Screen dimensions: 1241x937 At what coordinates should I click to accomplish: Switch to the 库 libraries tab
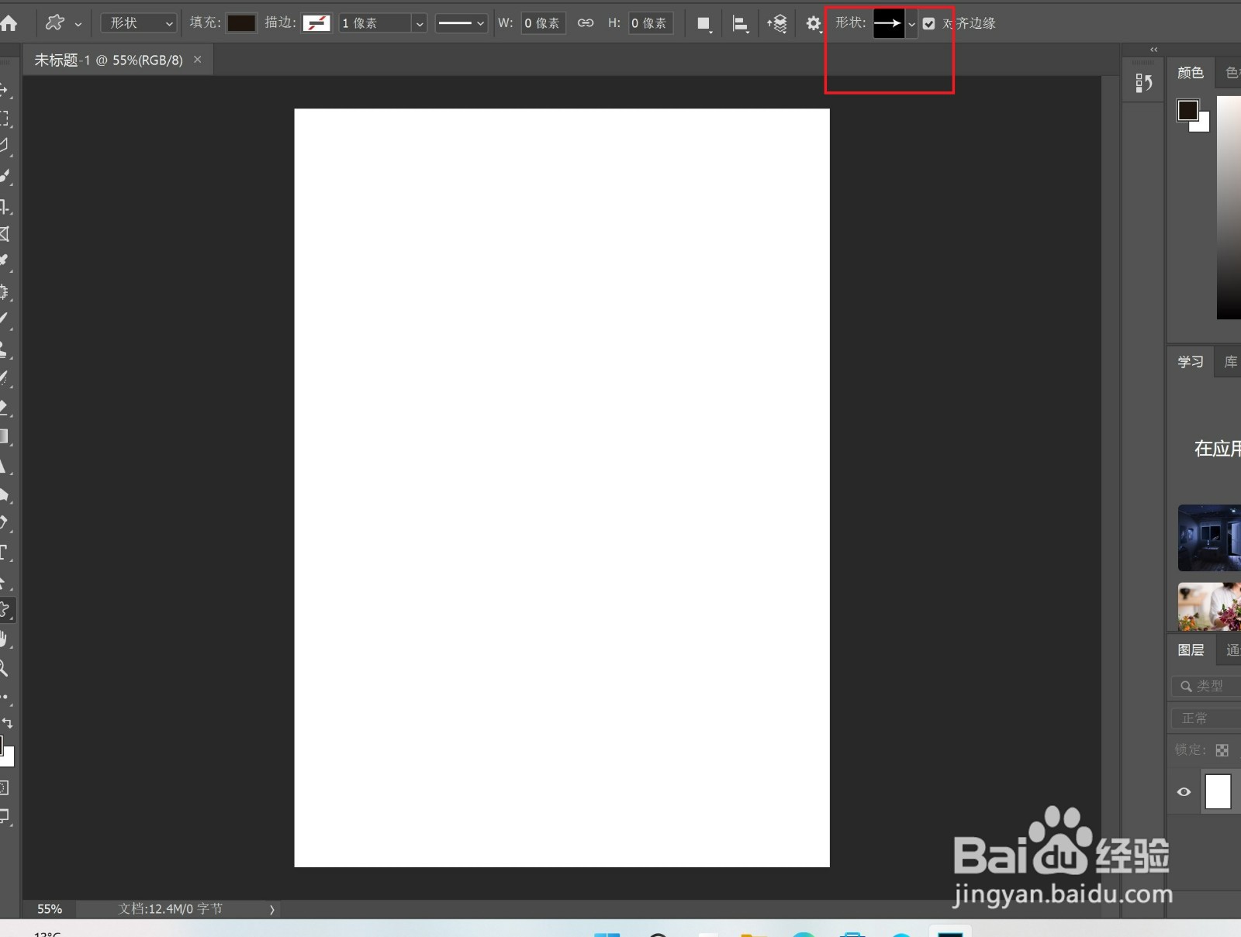(1230, 362)
